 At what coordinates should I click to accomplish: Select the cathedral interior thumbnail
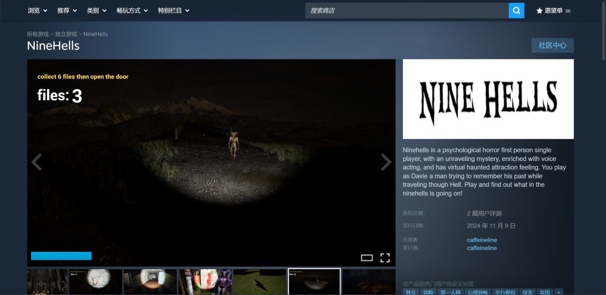tap(47, 282)
